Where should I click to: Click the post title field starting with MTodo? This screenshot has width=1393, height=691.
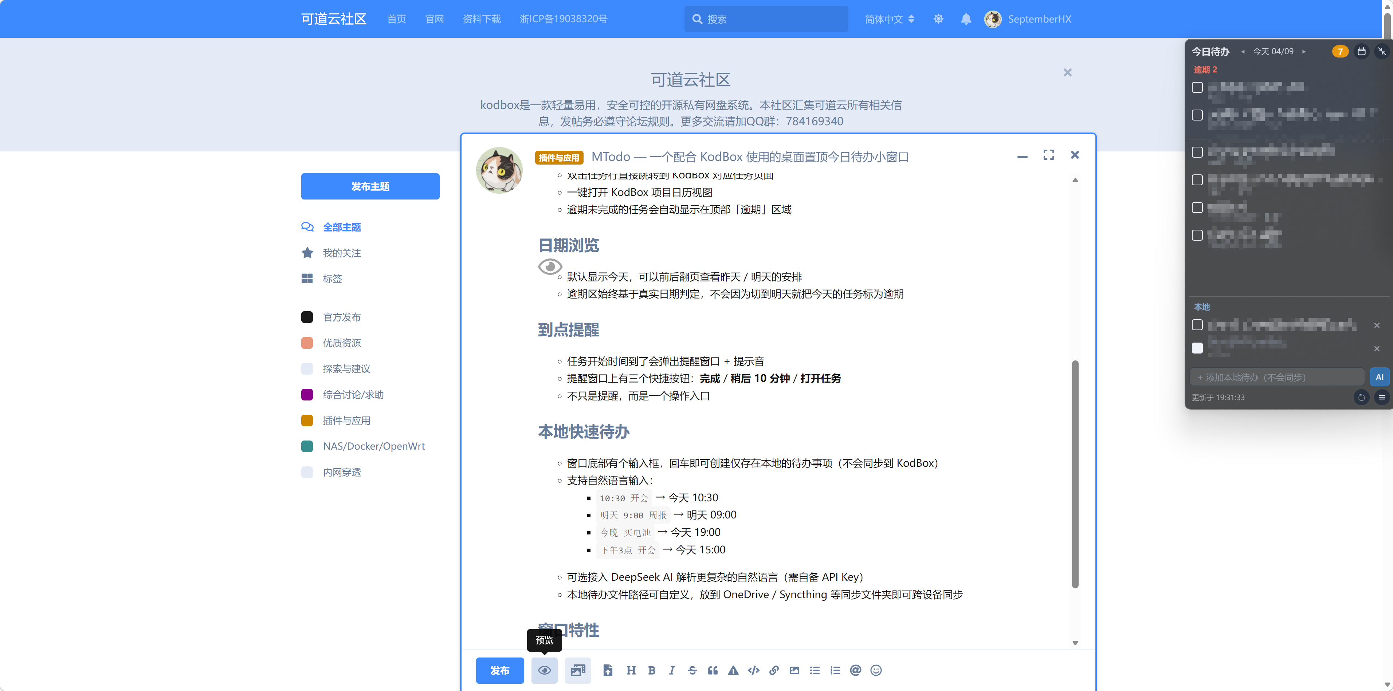pyautogui.click(x=749, y=157)
